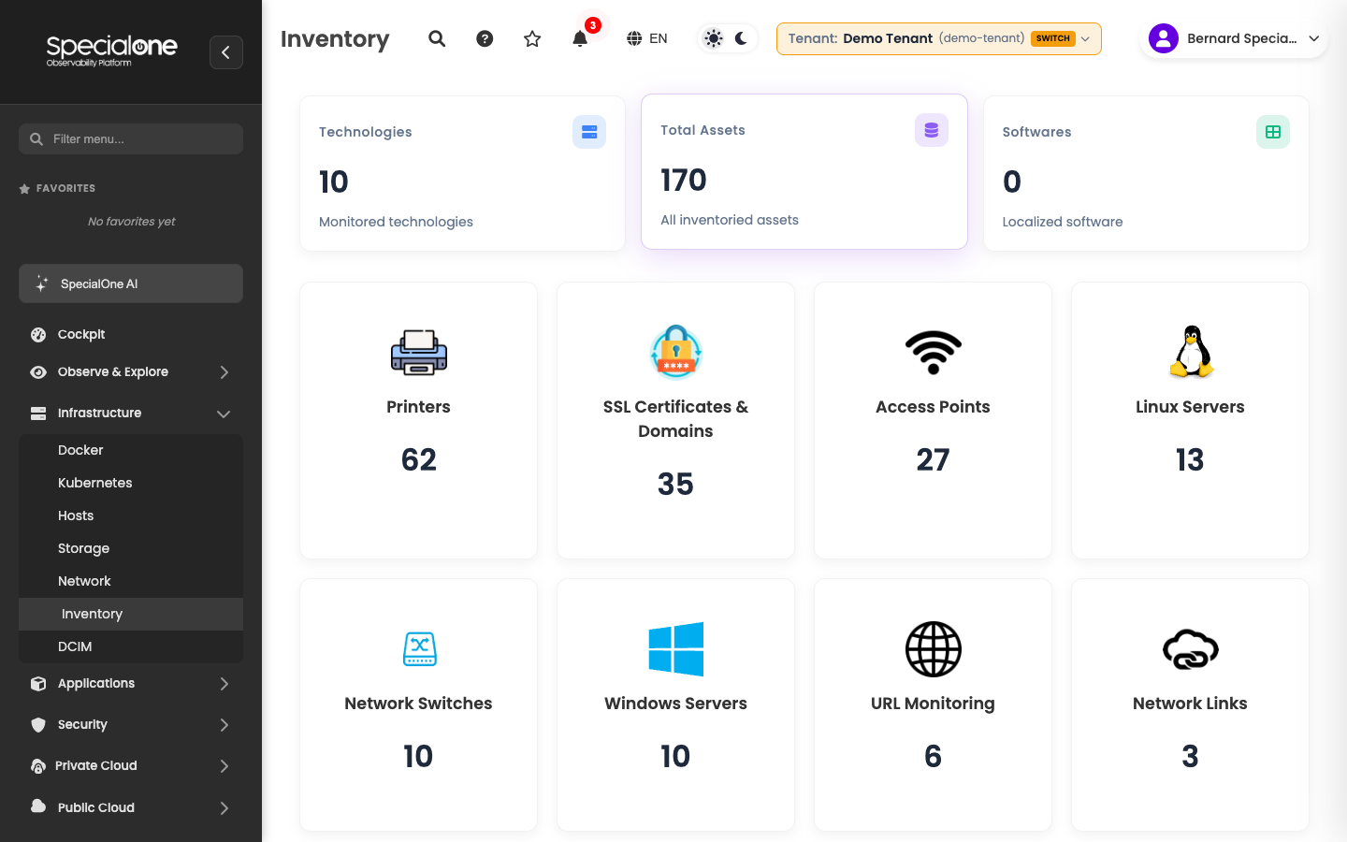This screenshot has width=1347, height=842.
Task: Click the Network Links cloud-chain icon
Action: (1191, 649)
